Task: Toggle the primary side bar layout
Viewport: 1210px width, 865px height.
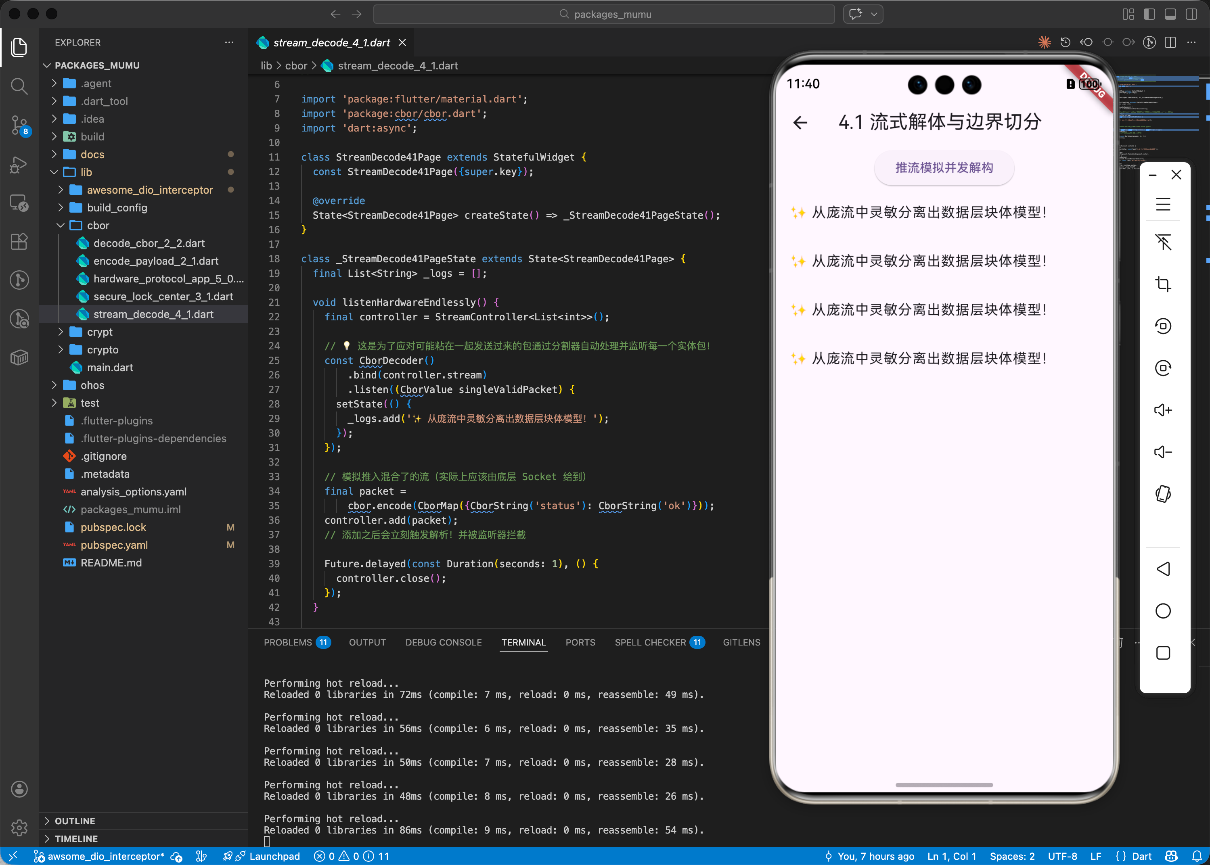Action: [x=1149, y=15]
